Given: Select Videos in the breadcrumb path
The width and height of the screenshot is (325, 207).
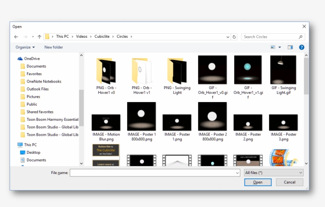Looking at the screenshot, I should coord(82,37).
